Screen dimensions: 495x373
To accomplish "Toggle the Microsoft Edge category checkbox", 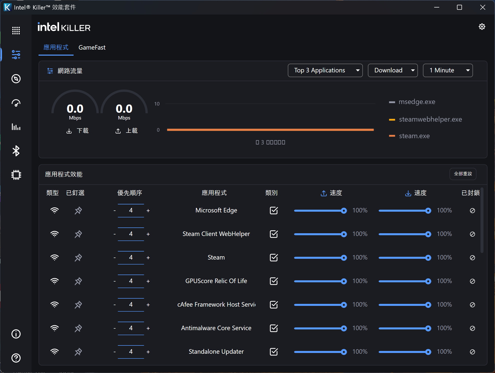I will click(x=274, y=210).
